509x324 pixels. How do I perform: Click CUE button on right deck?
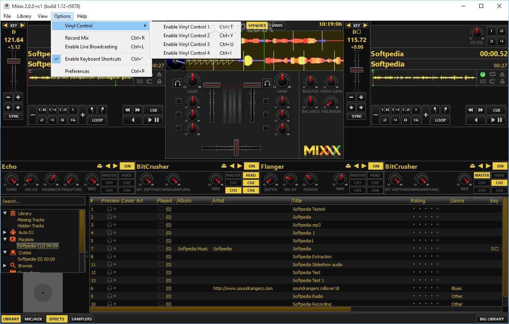(496, 110)
